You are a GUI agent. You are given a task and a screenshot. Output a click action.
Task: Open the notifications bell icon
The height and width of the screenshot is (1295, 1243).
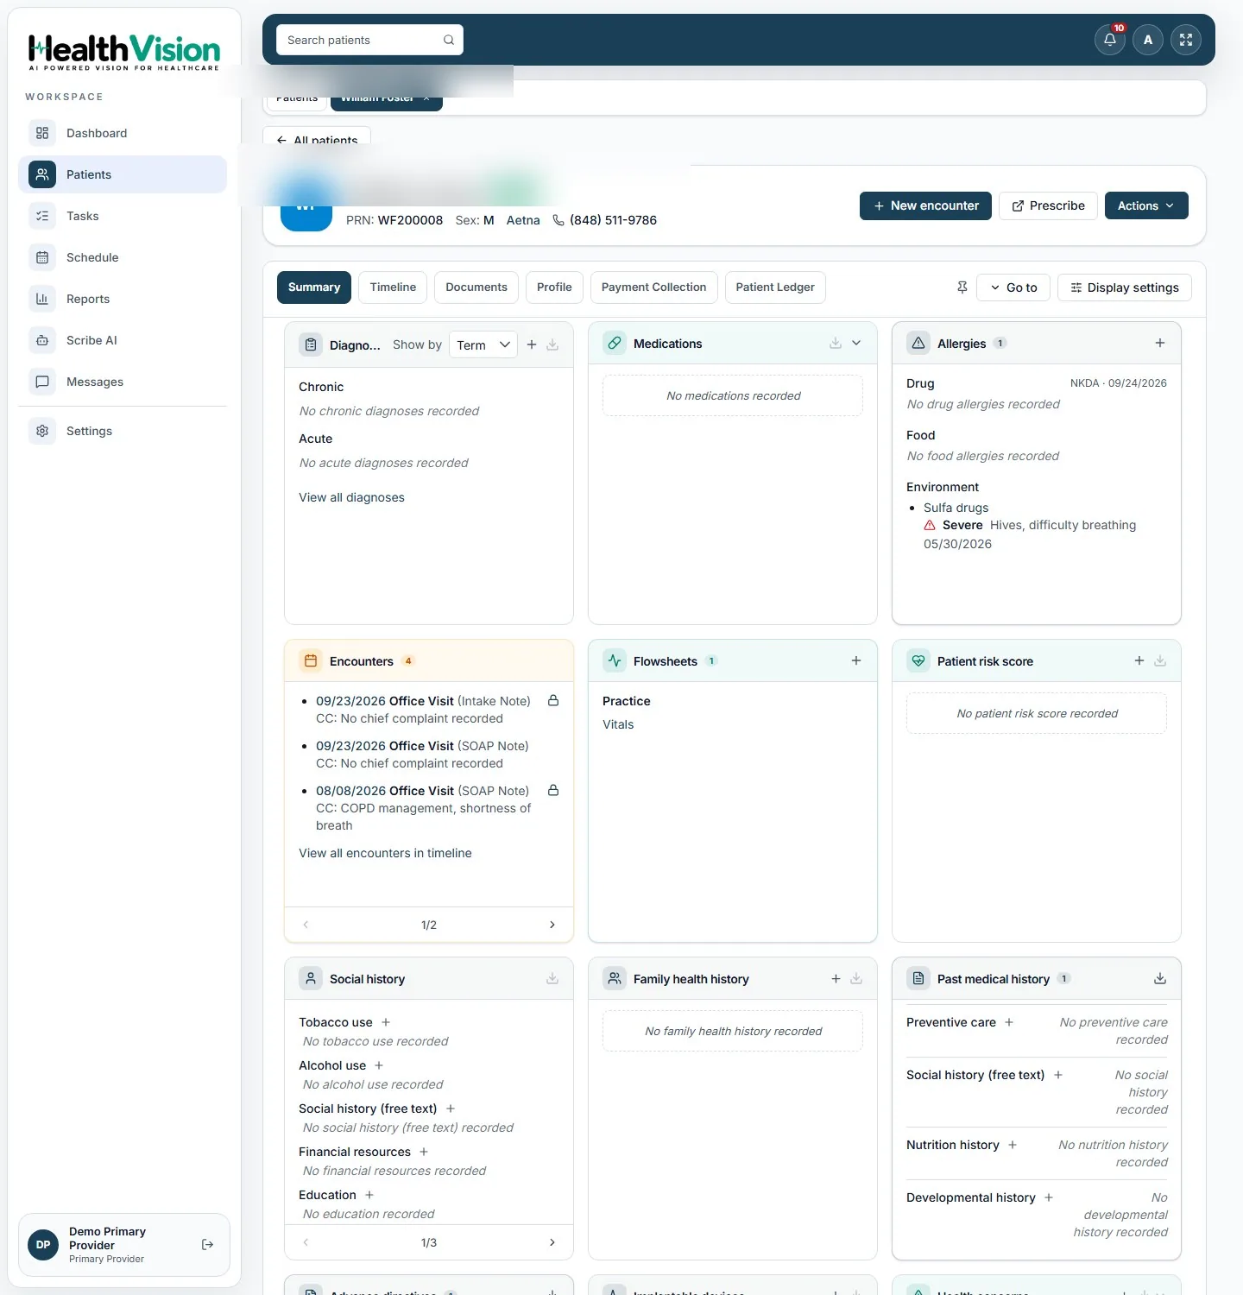[1110, 40]
